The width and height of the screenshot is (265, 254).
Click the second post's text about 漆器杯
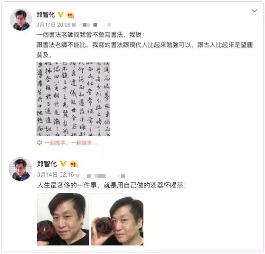click(x=112, y=185)
